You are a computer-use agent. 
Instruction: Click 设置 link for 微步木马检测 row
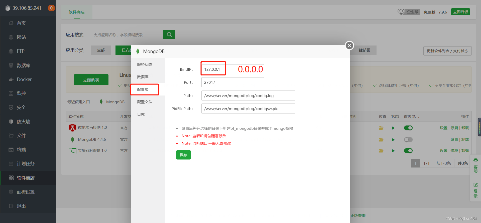(x=444, y=128)
